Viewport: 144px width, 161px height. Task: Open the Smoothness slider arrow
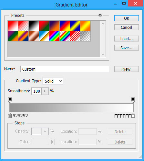pyautogui.click(x=45, y=91)
